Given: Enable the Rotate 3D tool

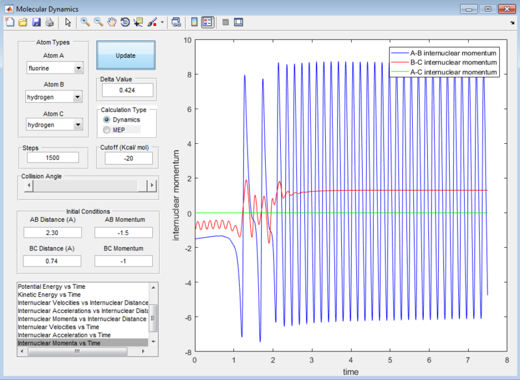Looking at the screenshot, I should coord(125,22).
